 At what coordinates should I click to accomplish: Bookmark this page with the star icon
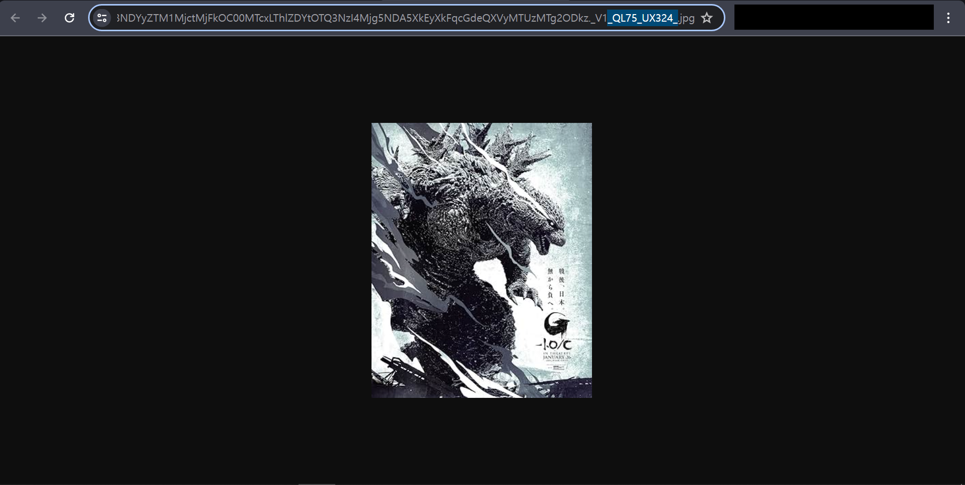(x=707, y=18)
